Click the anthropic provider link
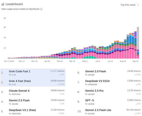142x116 pixels. pyautogui.click(x=16, y=94)
